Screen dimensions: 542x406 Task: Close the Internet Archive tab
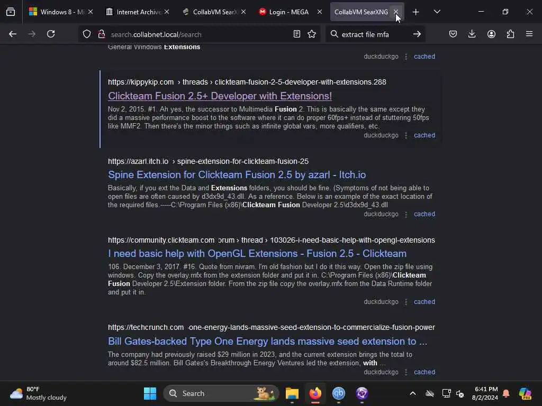tap(167, 12)
